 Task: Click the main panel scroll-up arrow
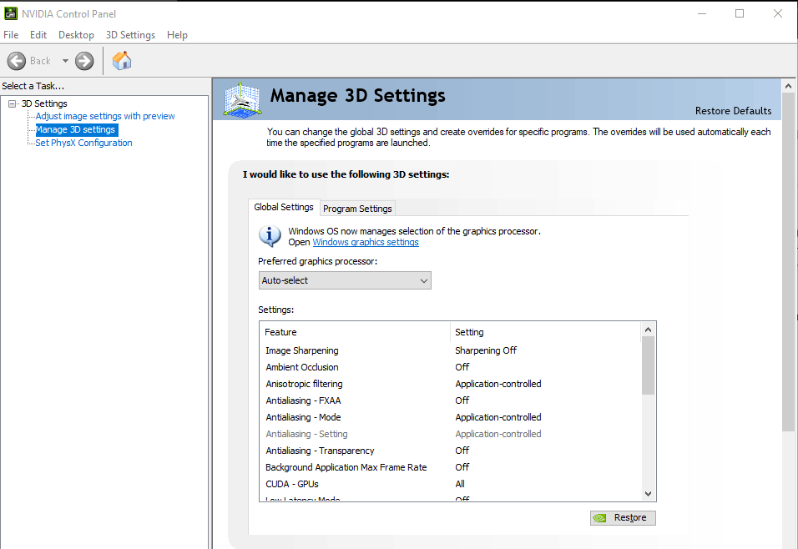coord(788,87)
